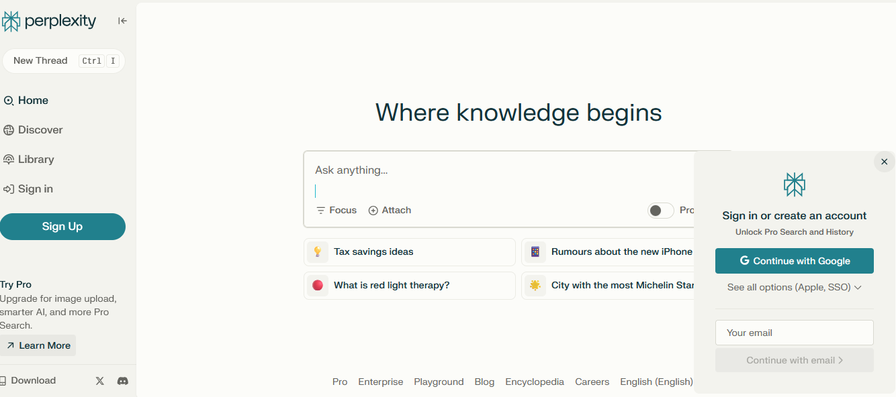Open the Encyclopedia footer link
Screen dimensions: 896x397
coord(535,382)
